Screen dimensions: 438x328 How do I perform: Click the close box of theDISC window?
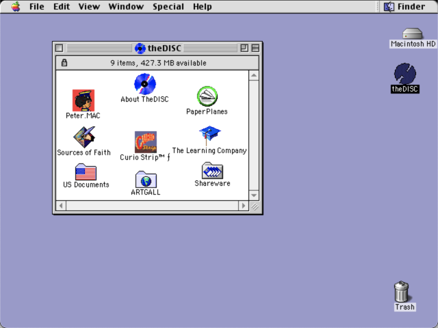[60, 49]
